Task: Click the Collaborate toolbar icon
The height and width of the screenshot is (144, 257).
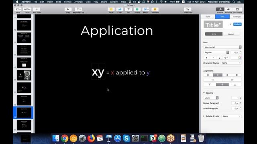Action: pos(188,9)
